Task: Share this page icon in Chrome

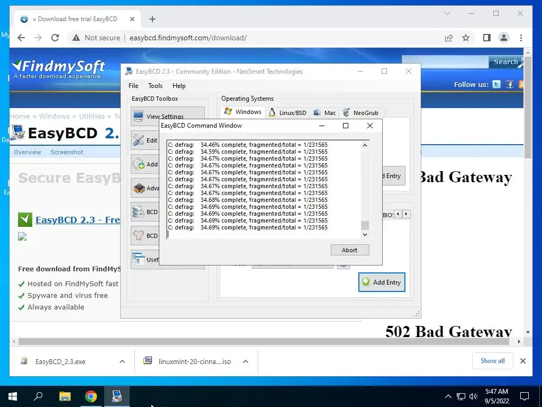Action: pyautogui.click(x=449, y=38)
